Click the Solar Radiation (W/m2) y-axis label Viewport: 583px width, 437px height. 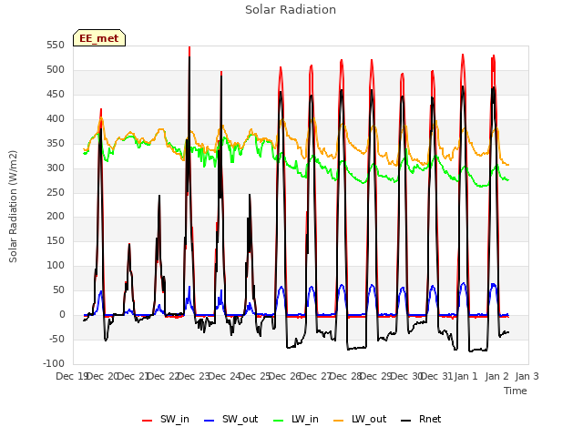coord(13,207)
